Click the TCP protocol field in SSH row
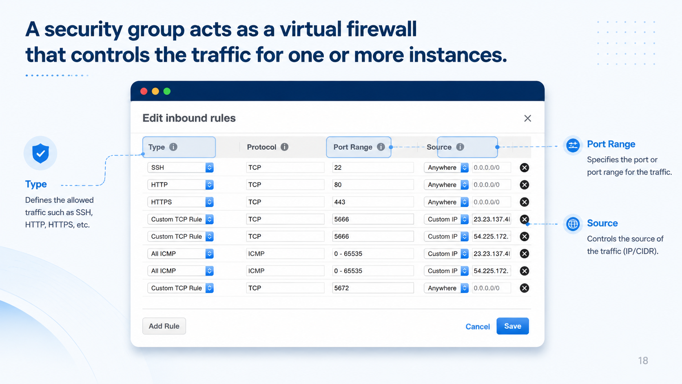 click(x=285, y=167)
